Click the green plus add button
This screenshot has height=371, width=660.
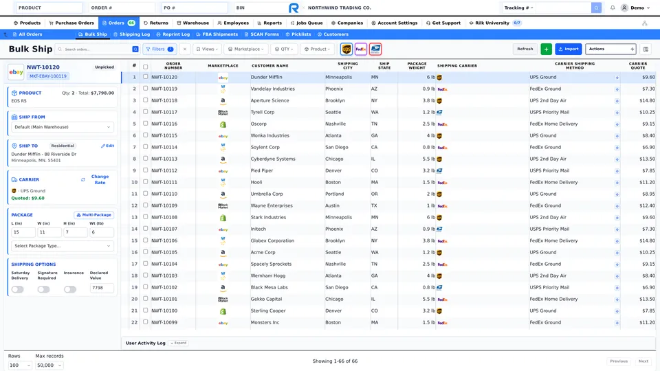546,49
